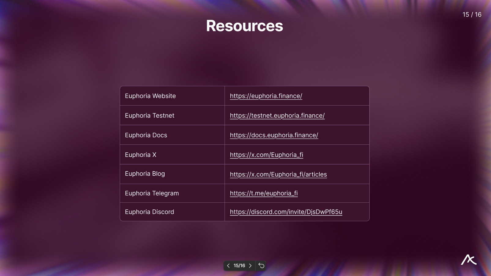Open the x.com/Euphoria_fi profile link
The width and height of the screenshot is (491, 276).
(x=266, y=155)
